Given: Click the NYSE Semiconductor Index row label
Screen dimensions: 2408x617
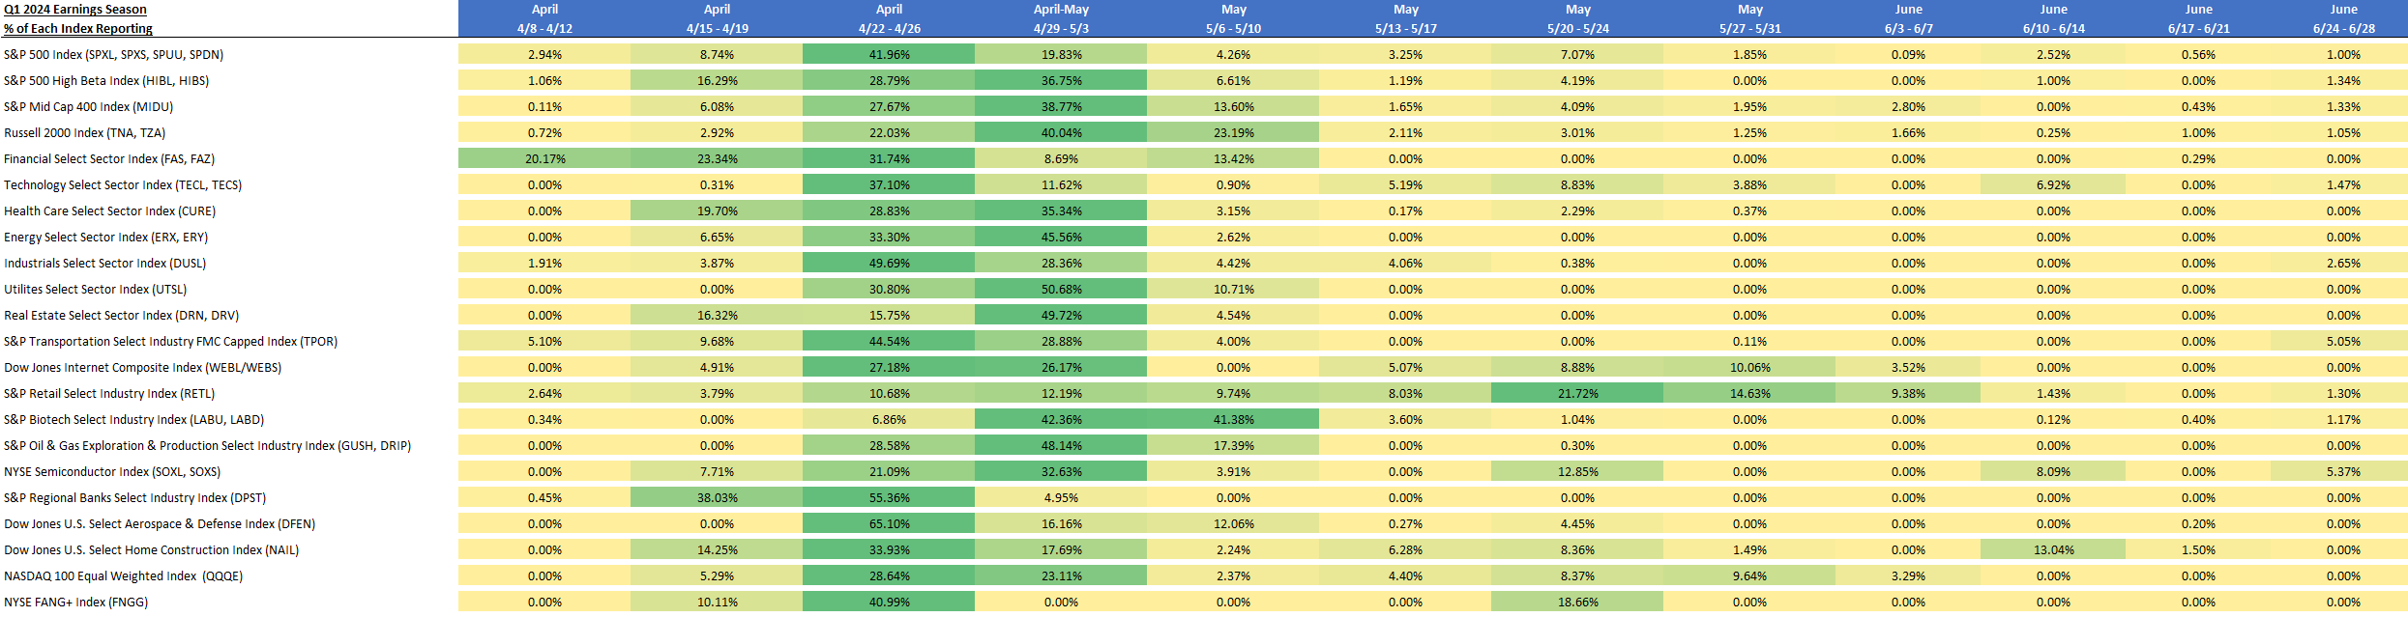Looking at the screenshot, I should (x=112, y=472).
